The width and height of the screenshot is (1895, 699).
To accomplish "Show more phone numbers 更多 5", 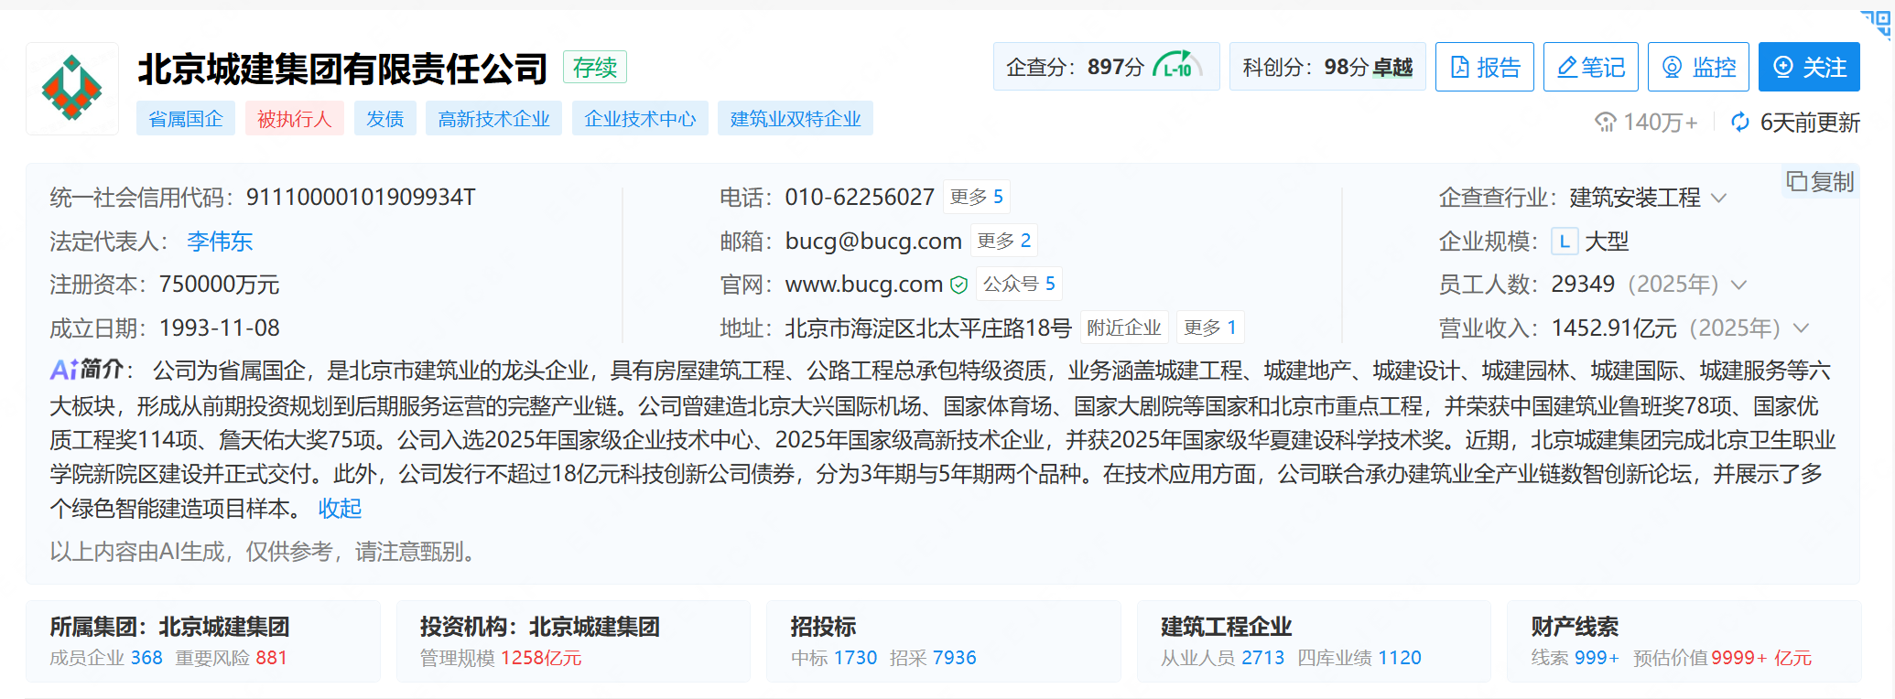I will point(977,197).
